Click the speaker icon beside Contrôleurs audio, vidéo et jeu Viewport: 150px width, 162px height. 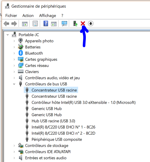click(20, 78)
